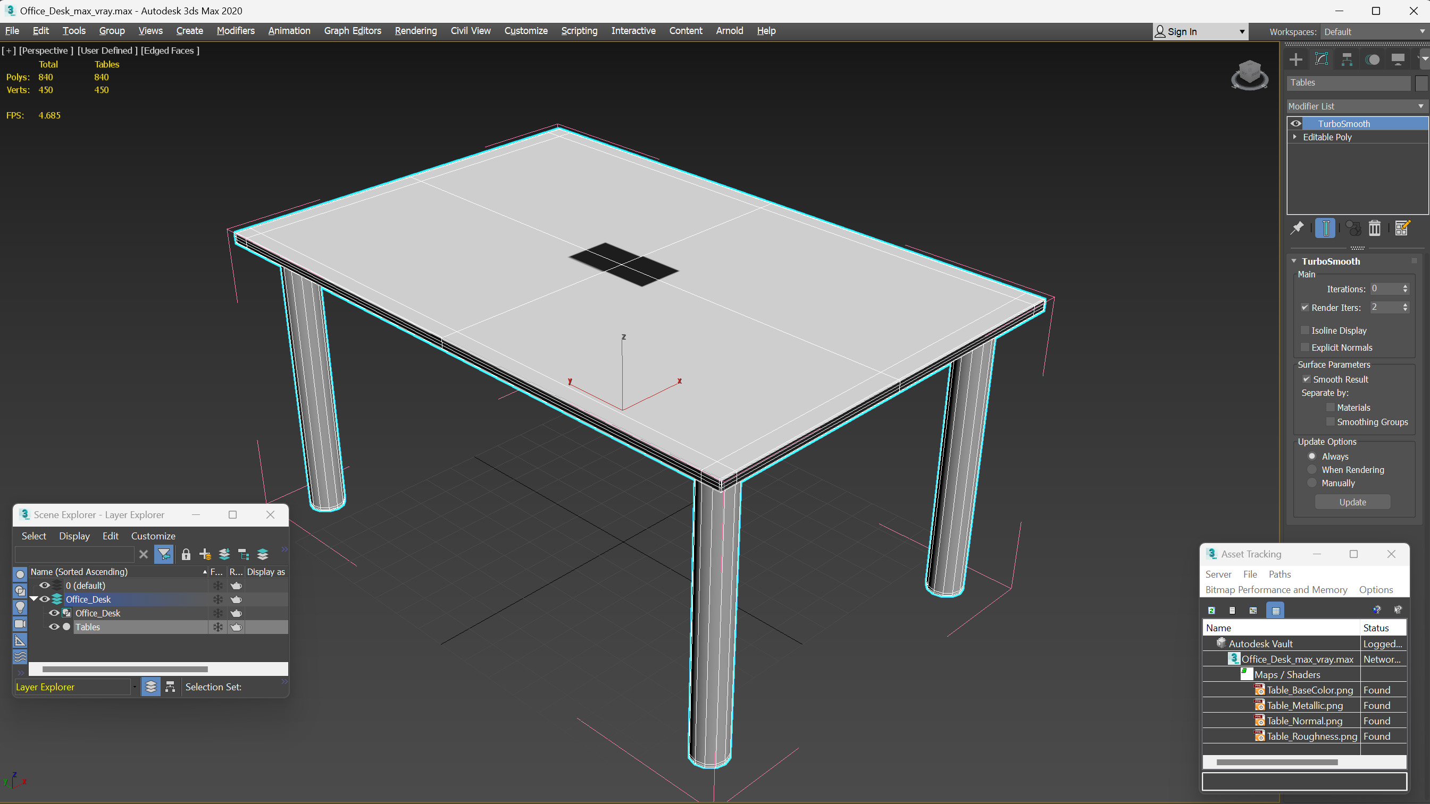
Task: Clear the Scene Explorer search with X
Action: click(143, 554)
